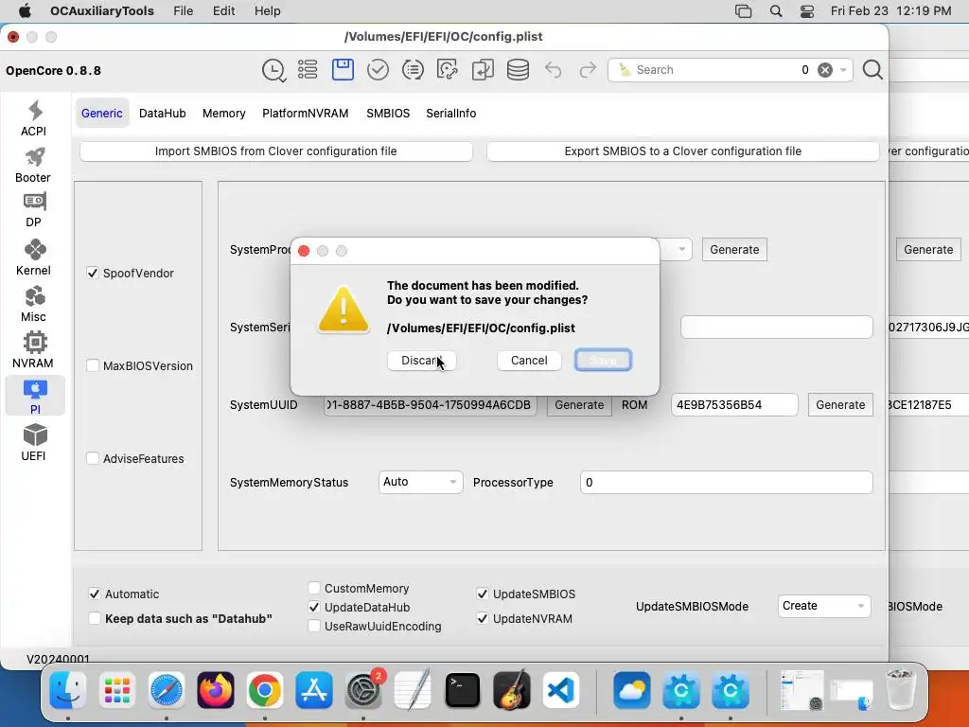Open the Kernel section in sidebar
969x727 pixels.
point(34,257)
